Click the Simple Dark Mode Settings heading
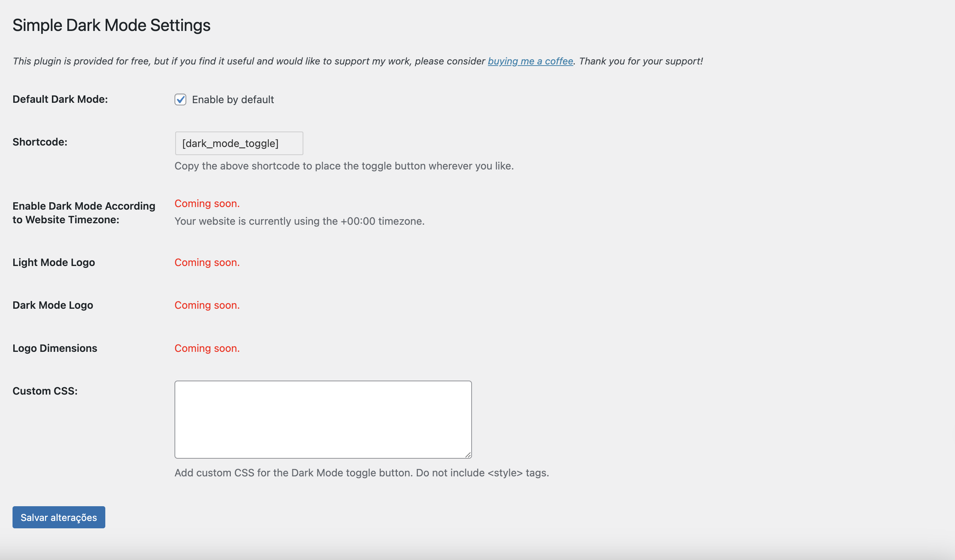 (x=112, y=25)
